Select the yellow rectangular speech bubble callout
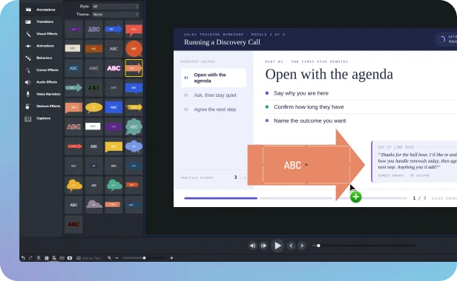 click(114, 146)
